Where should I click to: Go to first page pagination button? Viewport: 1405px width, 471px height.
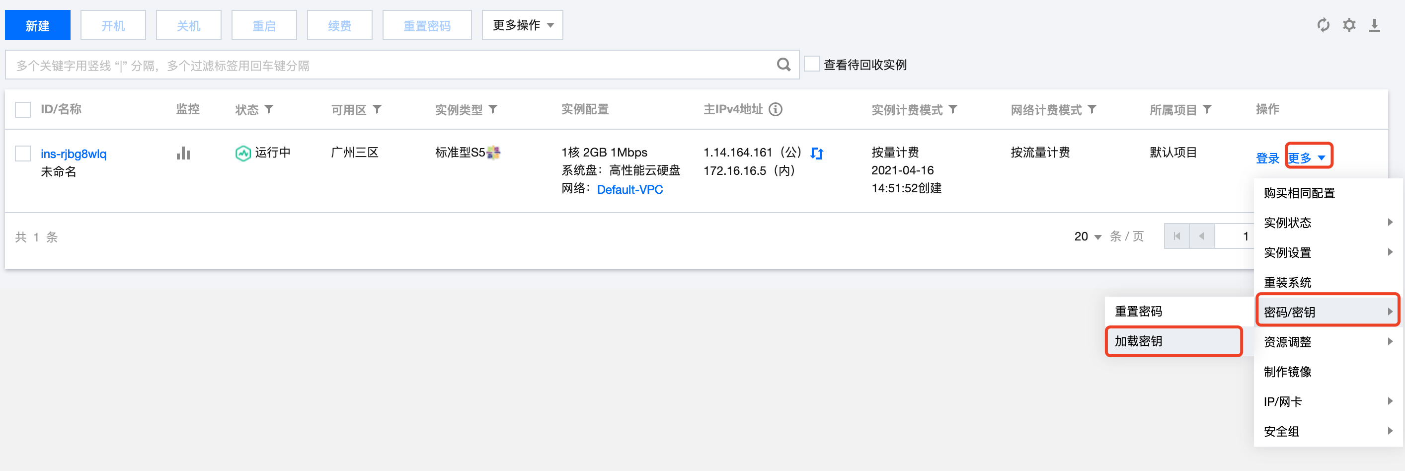1176,236
